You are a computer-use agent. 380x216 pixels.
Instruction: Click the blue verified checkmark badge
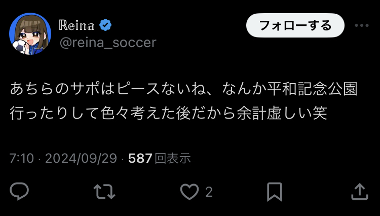click(105, 25)
